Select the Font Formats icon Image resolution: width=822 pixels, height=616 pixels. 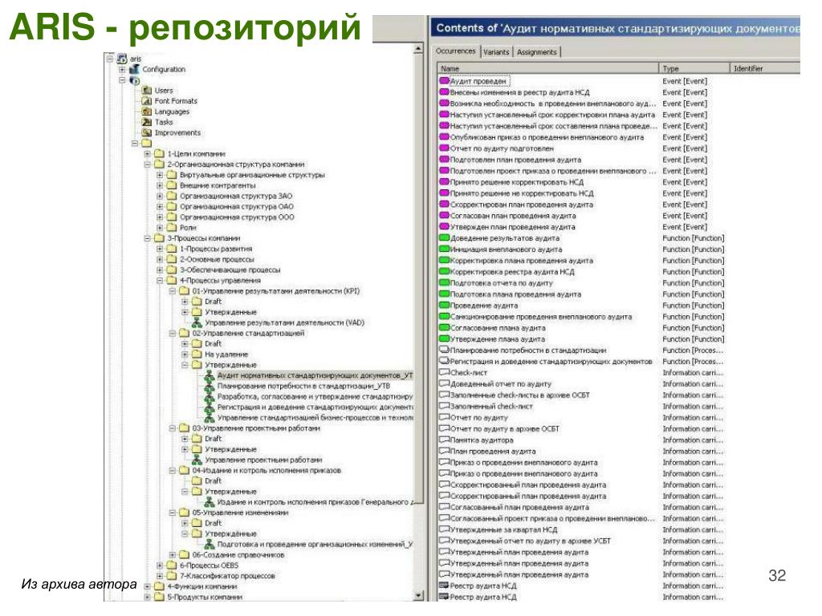click(x=147, y=101)
